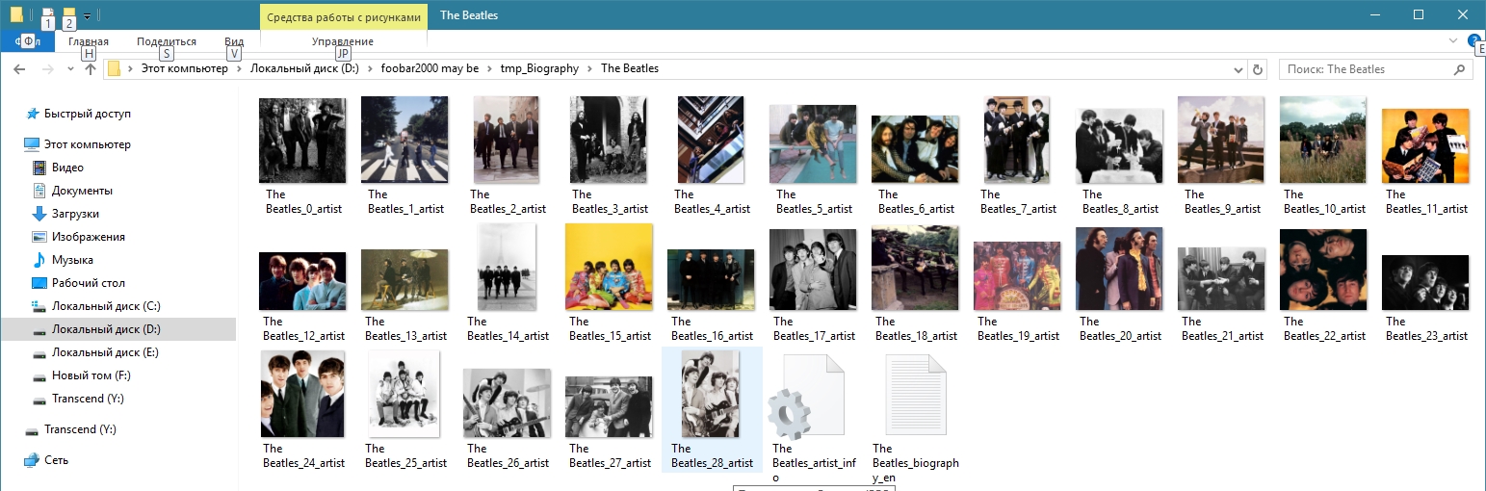Image resolution: width=1486 pixels, height=491 pixels.
Task: Open the quick access toolbar customize dropdown
Action: (x=87, y=15)
